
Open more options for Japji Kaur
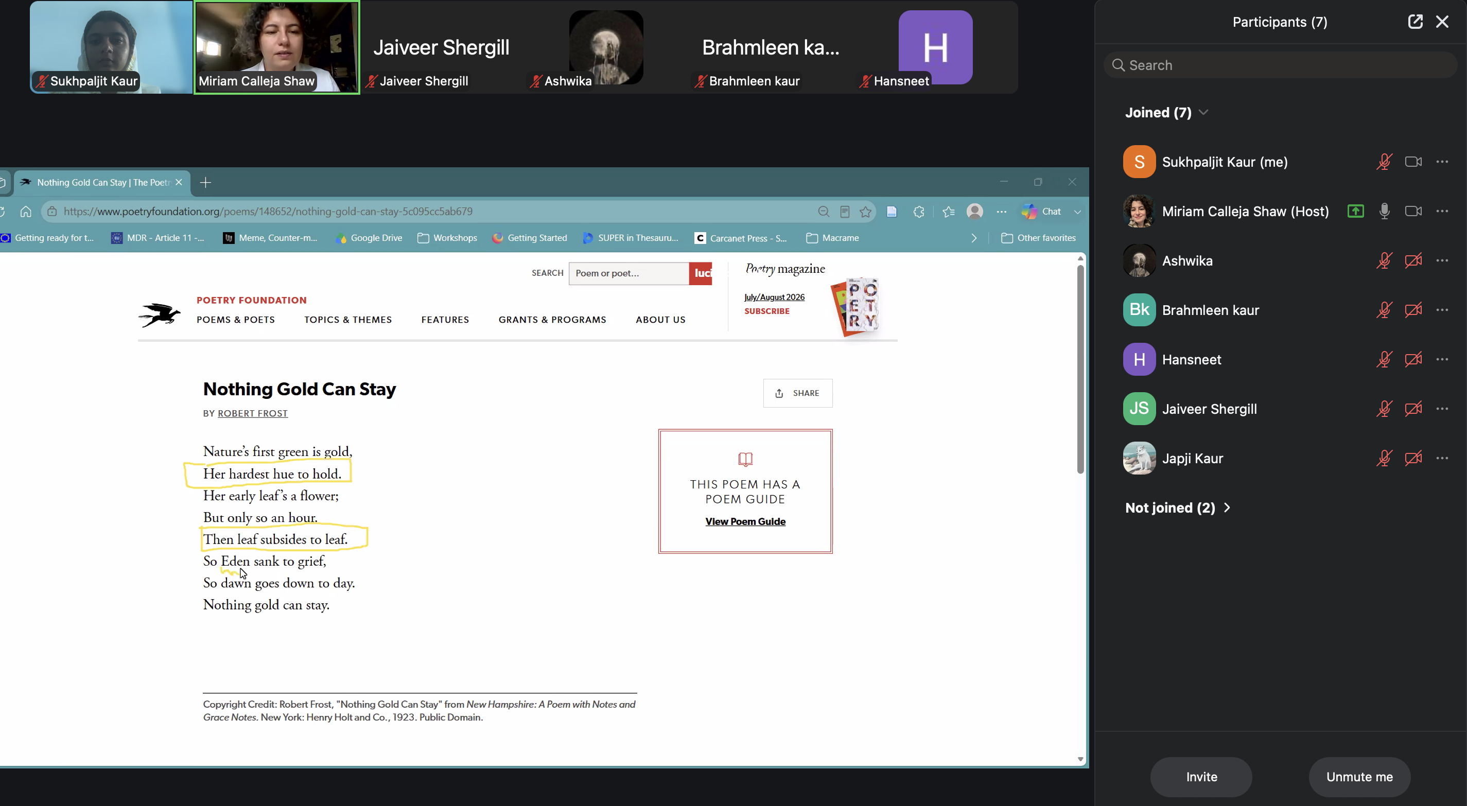click(1442, 459)
